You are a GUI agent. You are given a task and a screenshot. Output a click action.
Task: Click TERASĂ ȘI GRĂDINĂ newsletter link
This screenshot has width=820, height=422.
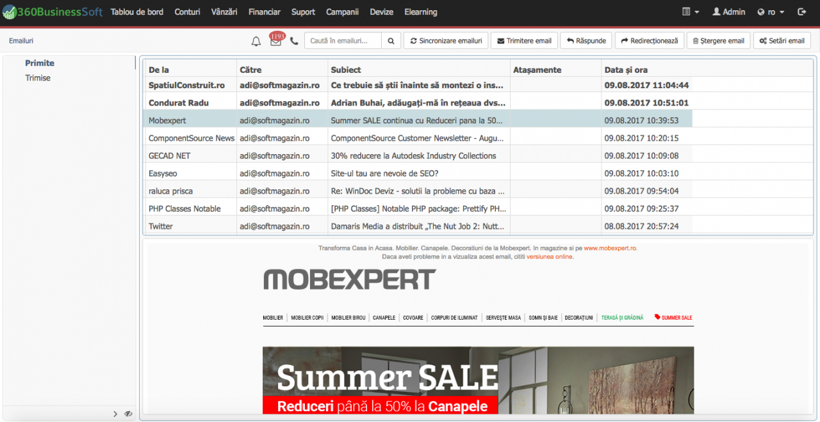(x=622, y=318)
